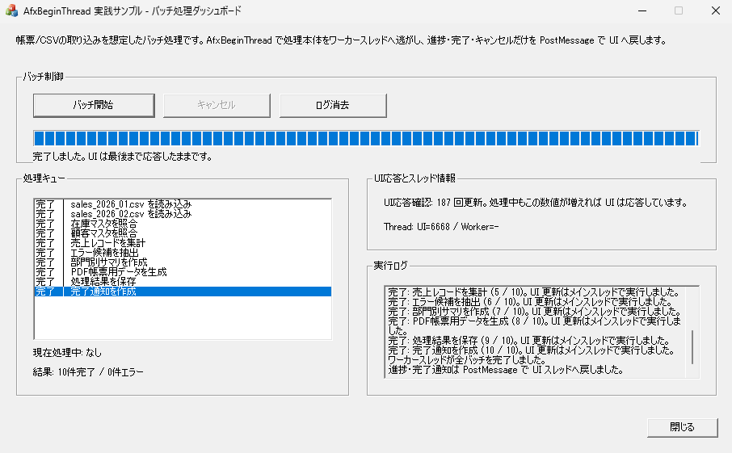Select queue row PDF帳票用データを生成
The height and width of the screenshot is (453, 732).
pos(183,272)
